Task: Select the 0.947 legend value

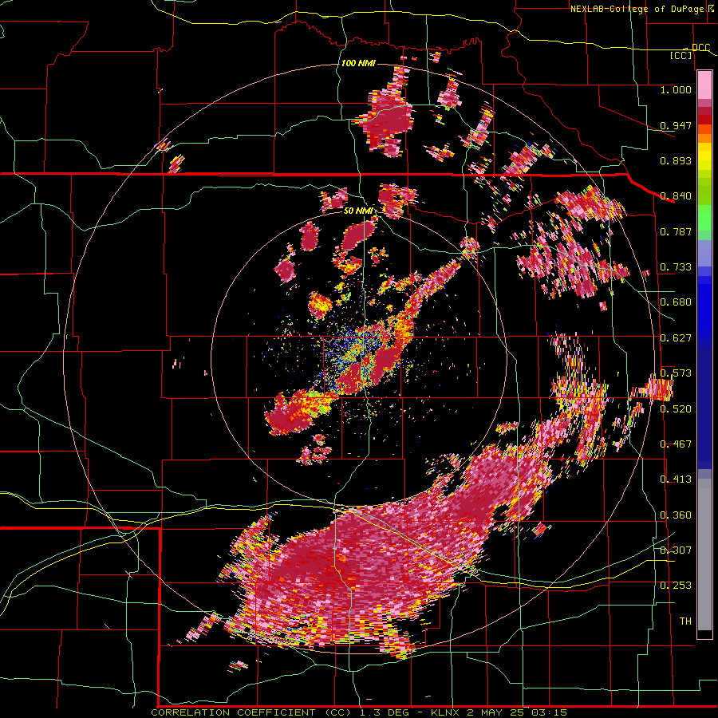Action: 676,125
